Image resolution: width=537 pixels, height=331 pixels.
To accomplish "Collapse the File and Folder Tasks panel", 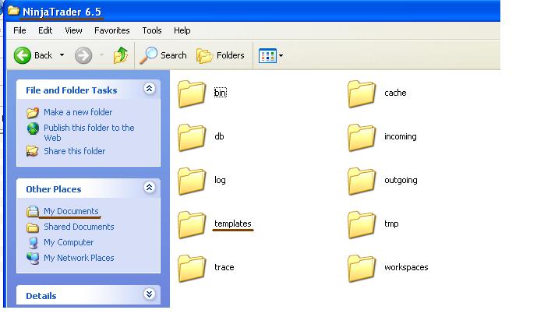I will point(150,89).
